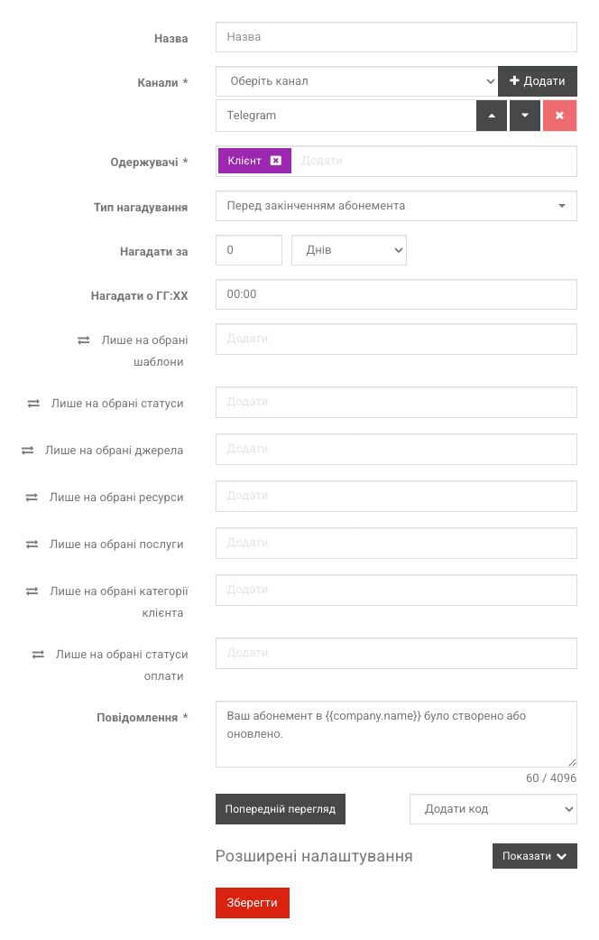Toggle swap icon for обрані послуги
The width and height of the screenshot is (599, 940).
coord(32,544)
